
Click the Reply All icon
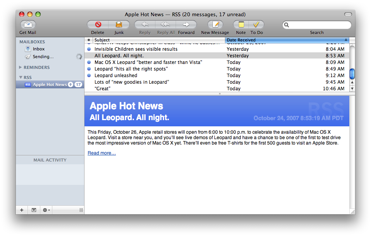pyautogui.click(x=166, y=24)
